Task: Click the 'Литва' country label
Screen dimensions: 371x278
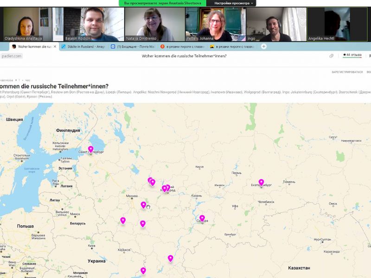Action: [x=55, y=200]
